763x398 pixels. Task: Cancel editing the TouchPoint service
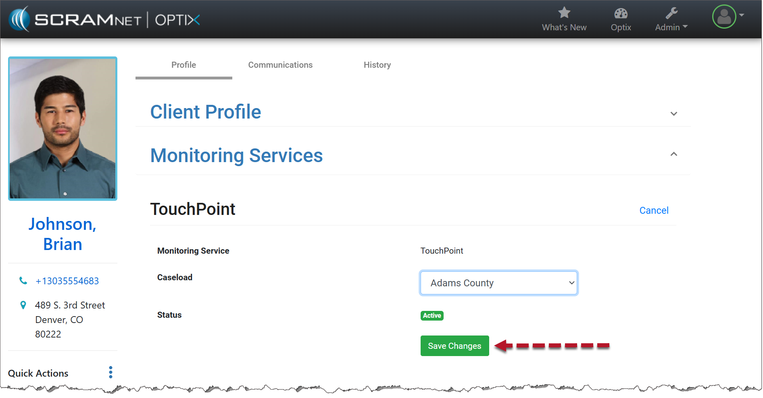(654, 210)
